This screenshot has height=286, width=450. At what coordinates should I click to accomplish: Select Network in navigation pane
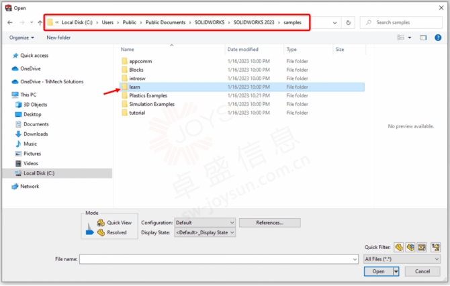click(x=30, y=187)
